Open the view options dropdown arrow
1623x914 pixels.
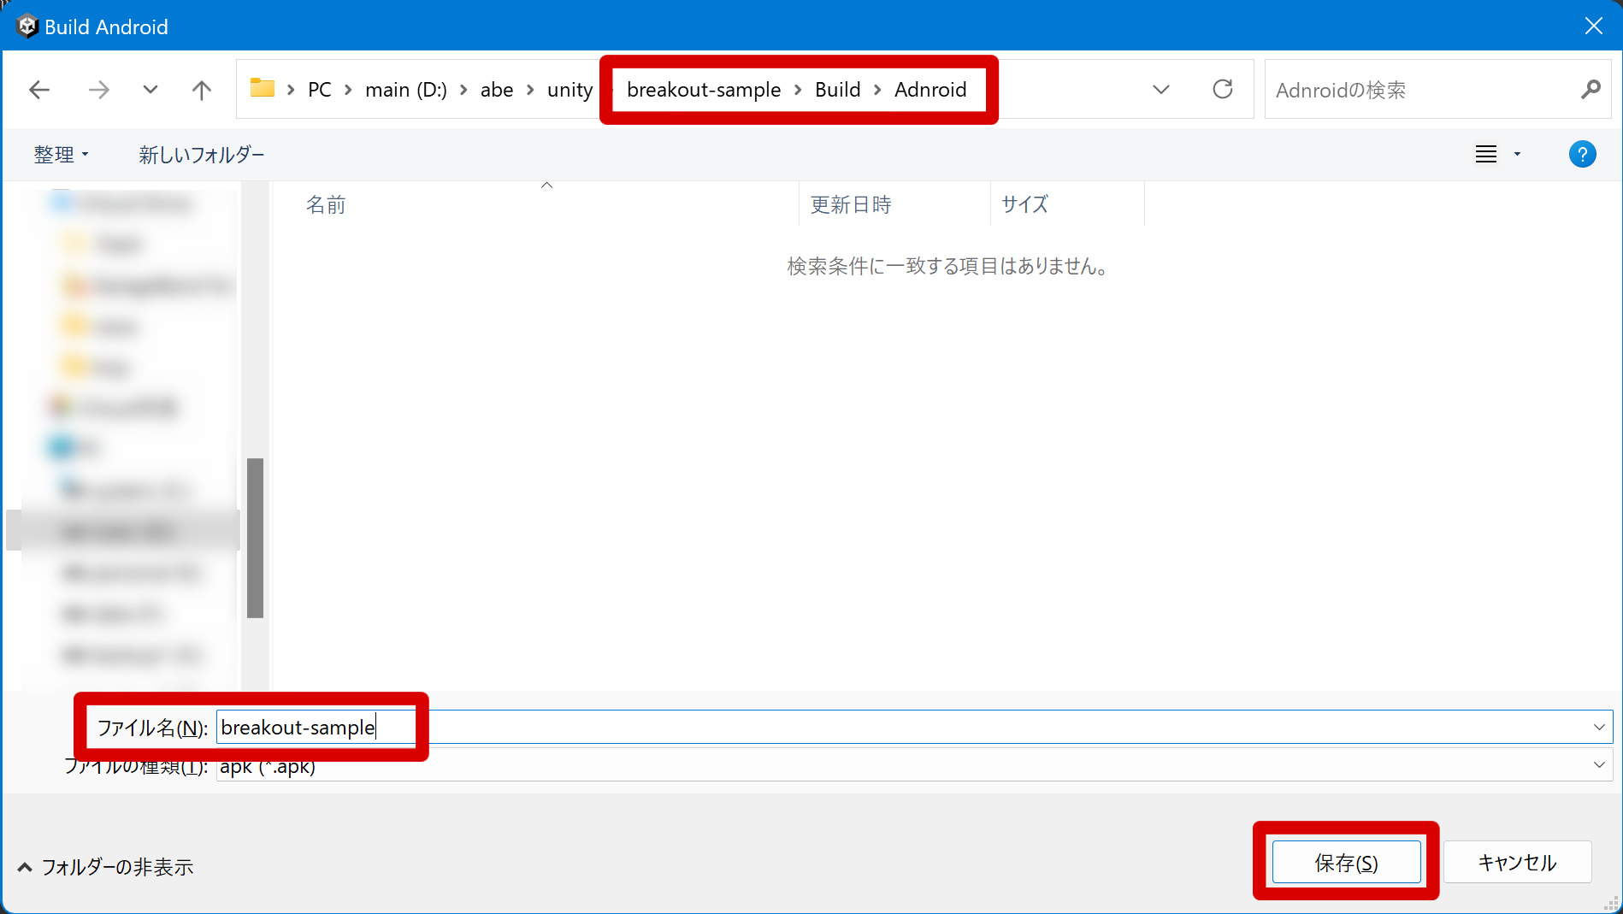(x=1517, y=154)
